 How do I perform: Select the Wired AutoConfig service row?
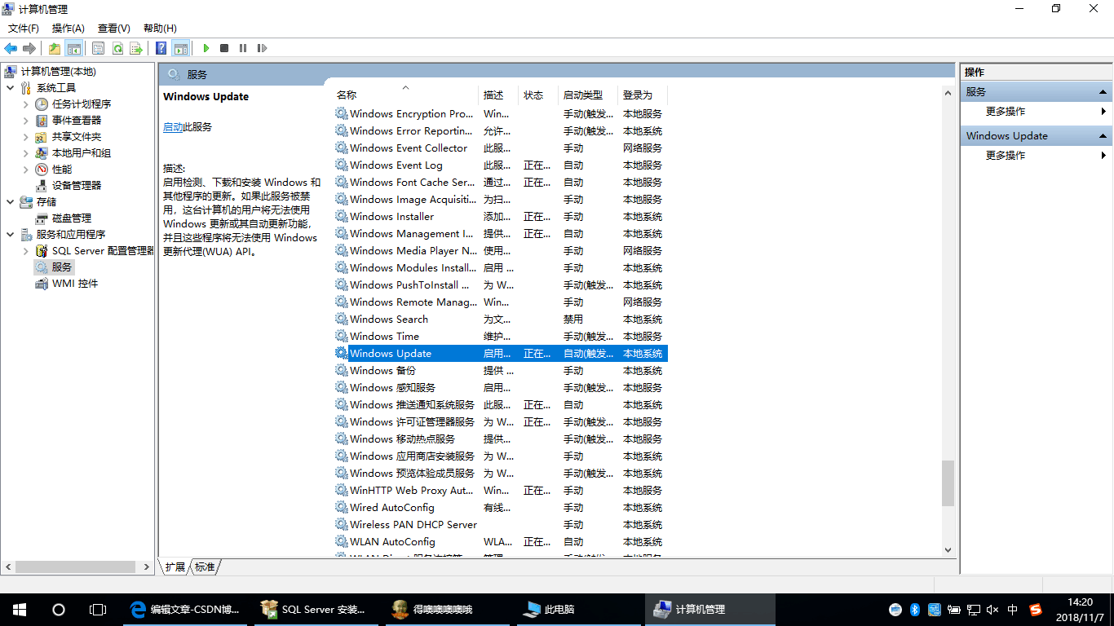pos(501,508)
